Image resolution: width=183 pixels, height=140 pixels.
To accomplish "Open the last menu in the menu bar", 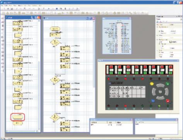I will pyautogui.click(x=40, y=6).
